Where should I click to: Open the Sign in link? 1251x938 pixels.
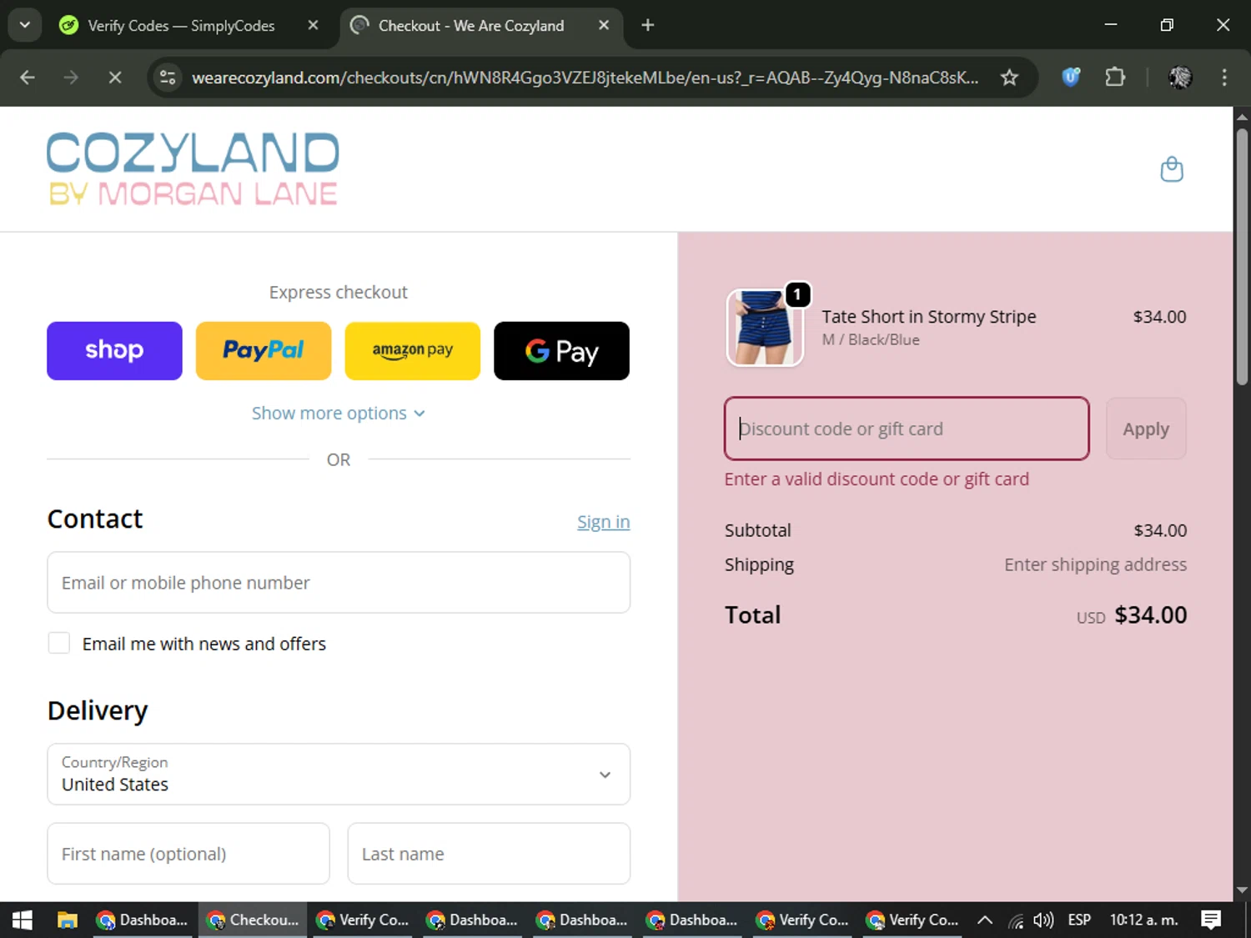pyautogui.click(x=603, y=522)
